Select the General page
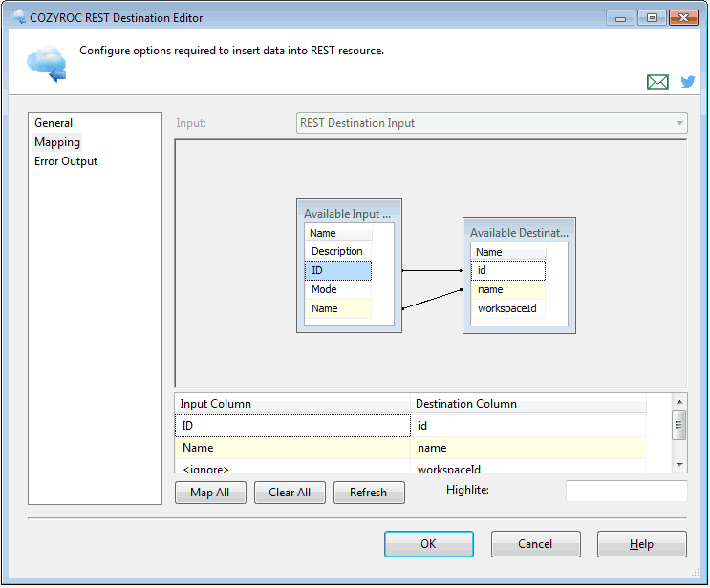710x588 pixels. [54, 123]
